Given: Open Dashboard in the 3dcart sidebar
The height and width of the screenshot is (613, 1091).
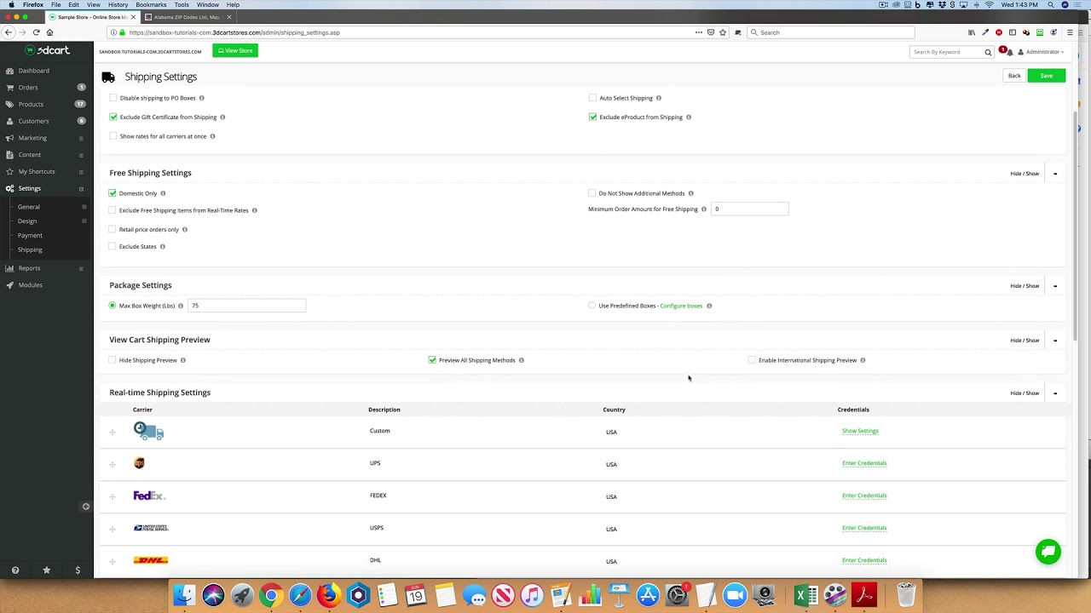Looking at the screenshot, I should click(33, 71).
